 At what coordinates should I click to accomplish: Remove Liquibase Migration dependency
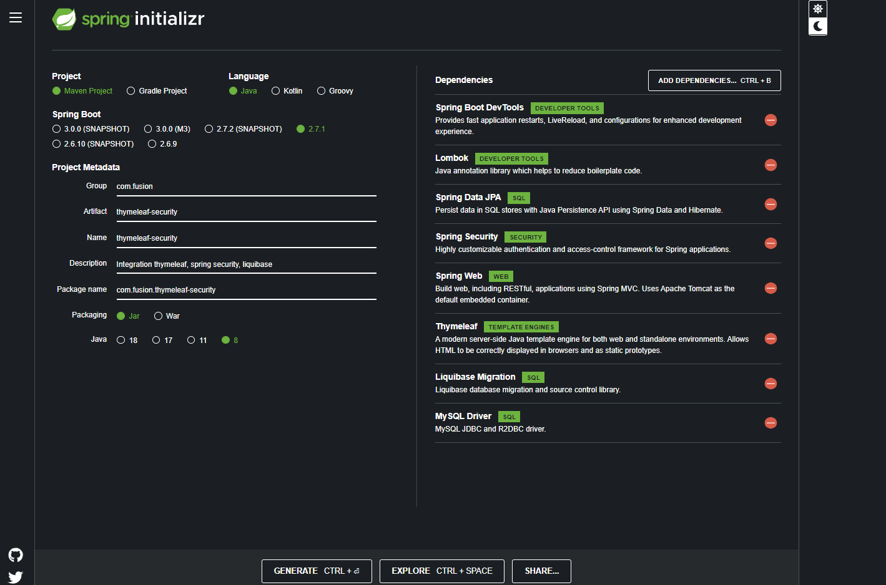(x=770, y=384)
